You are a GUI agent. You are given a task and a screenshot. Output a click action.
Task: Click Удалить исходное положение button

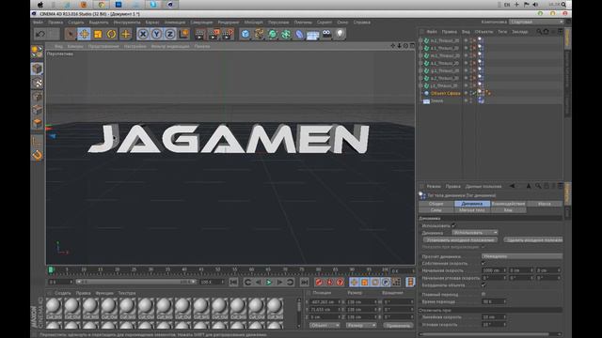point(533,240)
